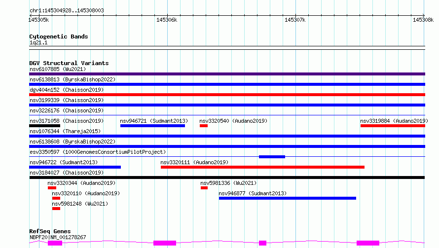Click the RefSeq Genes track title
This screenshot has height=248, width=439.
(x=50, y=232)
